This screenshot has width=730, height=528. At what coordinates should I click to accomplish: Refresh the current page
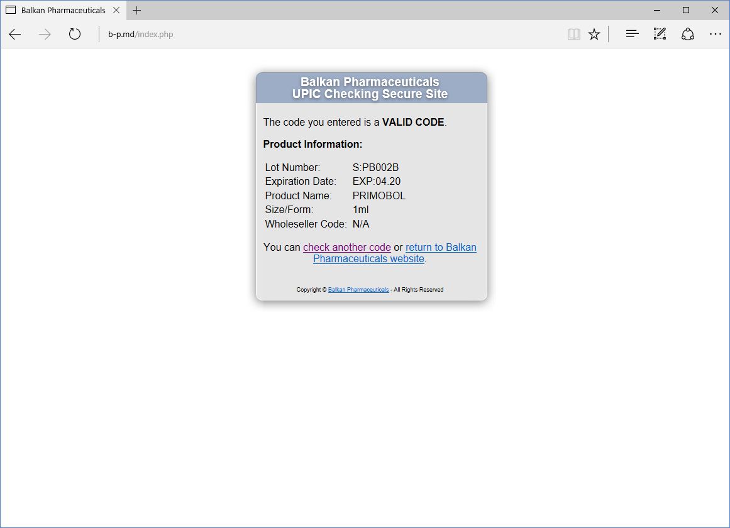(75, 35)
